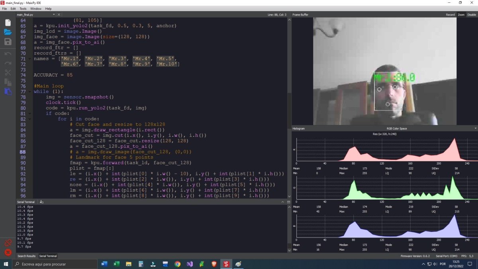Click the Undo arrow icon
This screenshot has width=478, height=269.
(x=8, y=53)
